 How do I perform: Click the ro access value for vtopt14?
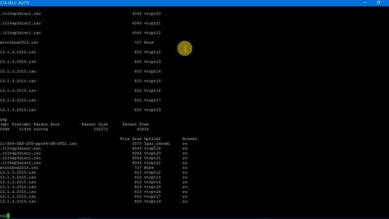coord(185,182)
